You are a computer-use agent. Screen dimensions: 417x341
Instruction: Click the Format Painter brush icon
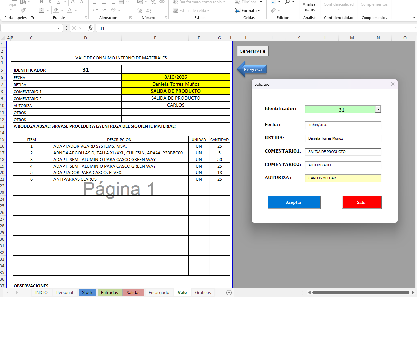[x=23, y=10]
